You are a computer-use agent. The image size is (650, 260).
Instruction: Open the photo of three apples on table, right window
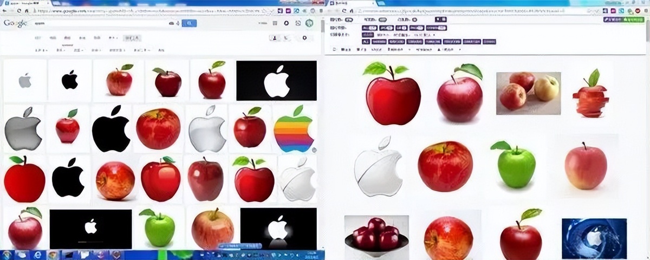[528, 93]
